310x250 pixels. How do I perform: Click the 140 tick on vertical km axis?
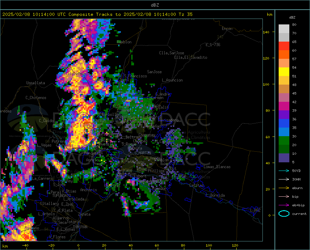pos(266,32)
